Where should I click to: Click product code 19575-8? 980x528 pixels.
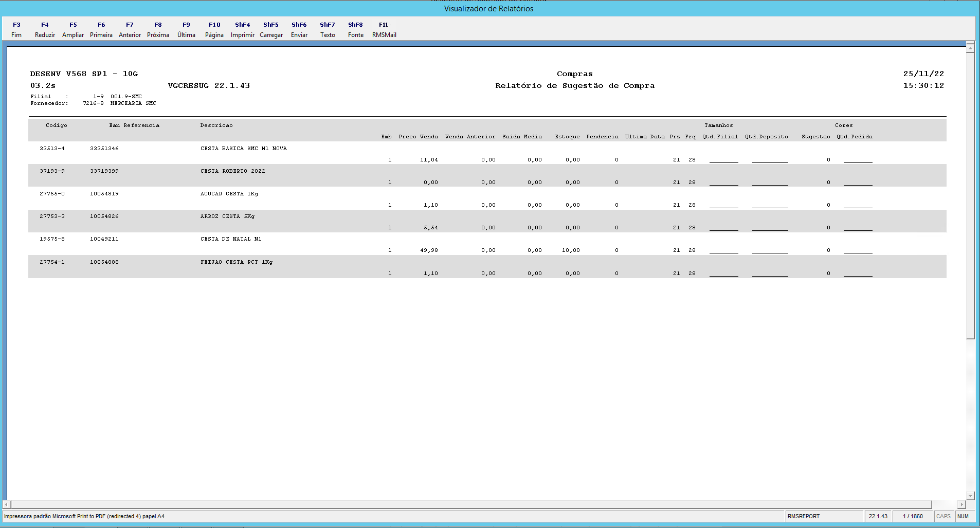(52, 239)
